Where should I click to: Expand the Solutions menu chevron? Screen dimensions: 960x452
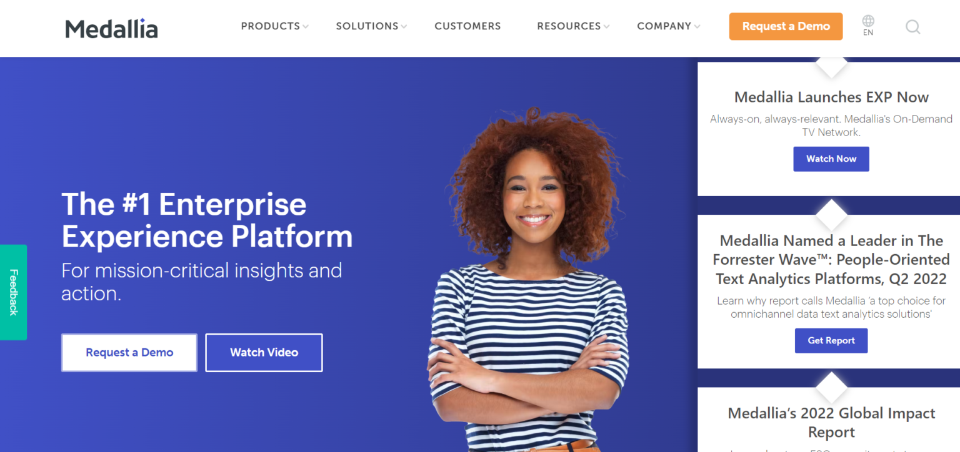404,27
